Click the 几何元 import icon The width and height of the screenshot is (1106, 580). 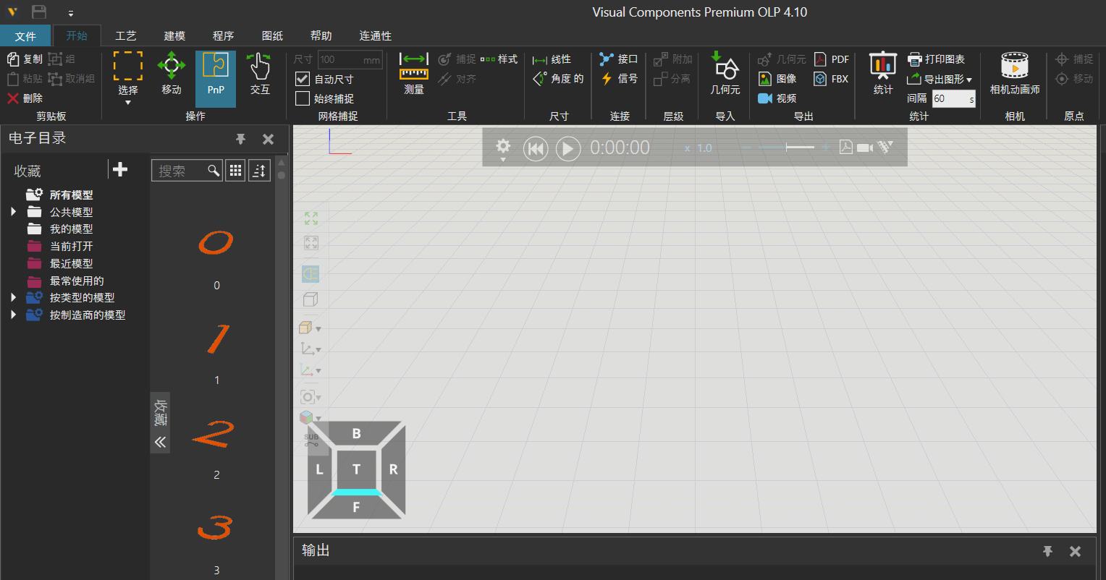pos(725,73)
